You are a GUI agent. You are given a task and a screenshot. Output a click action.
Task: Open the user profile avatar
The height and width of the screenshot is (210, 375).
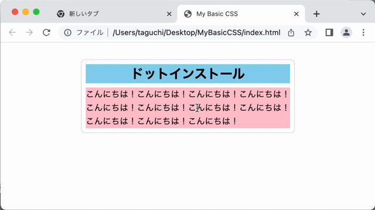coord(346,33)
